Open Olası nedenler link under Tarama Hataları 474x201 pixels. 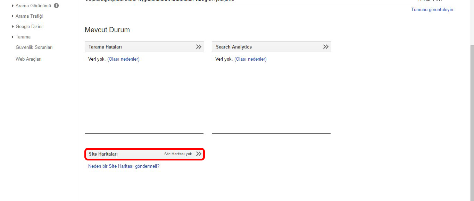[123, 59]
